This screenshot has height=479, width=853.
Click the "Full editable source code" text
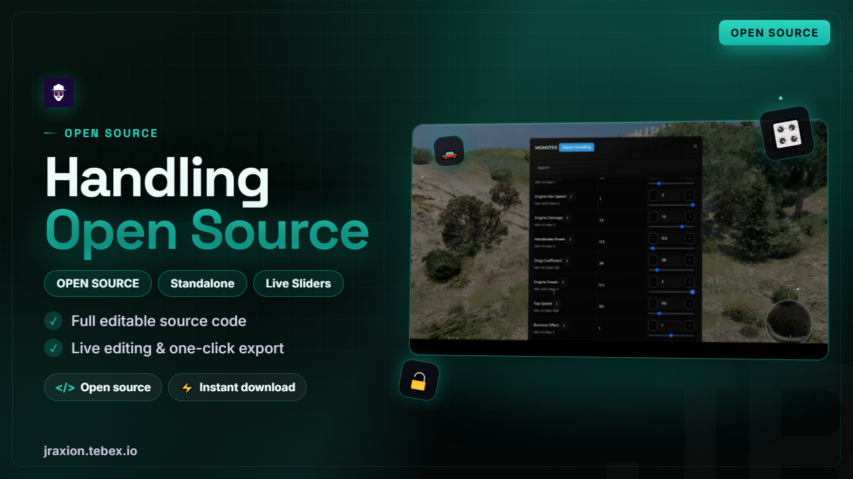click(x=159, y=321)
